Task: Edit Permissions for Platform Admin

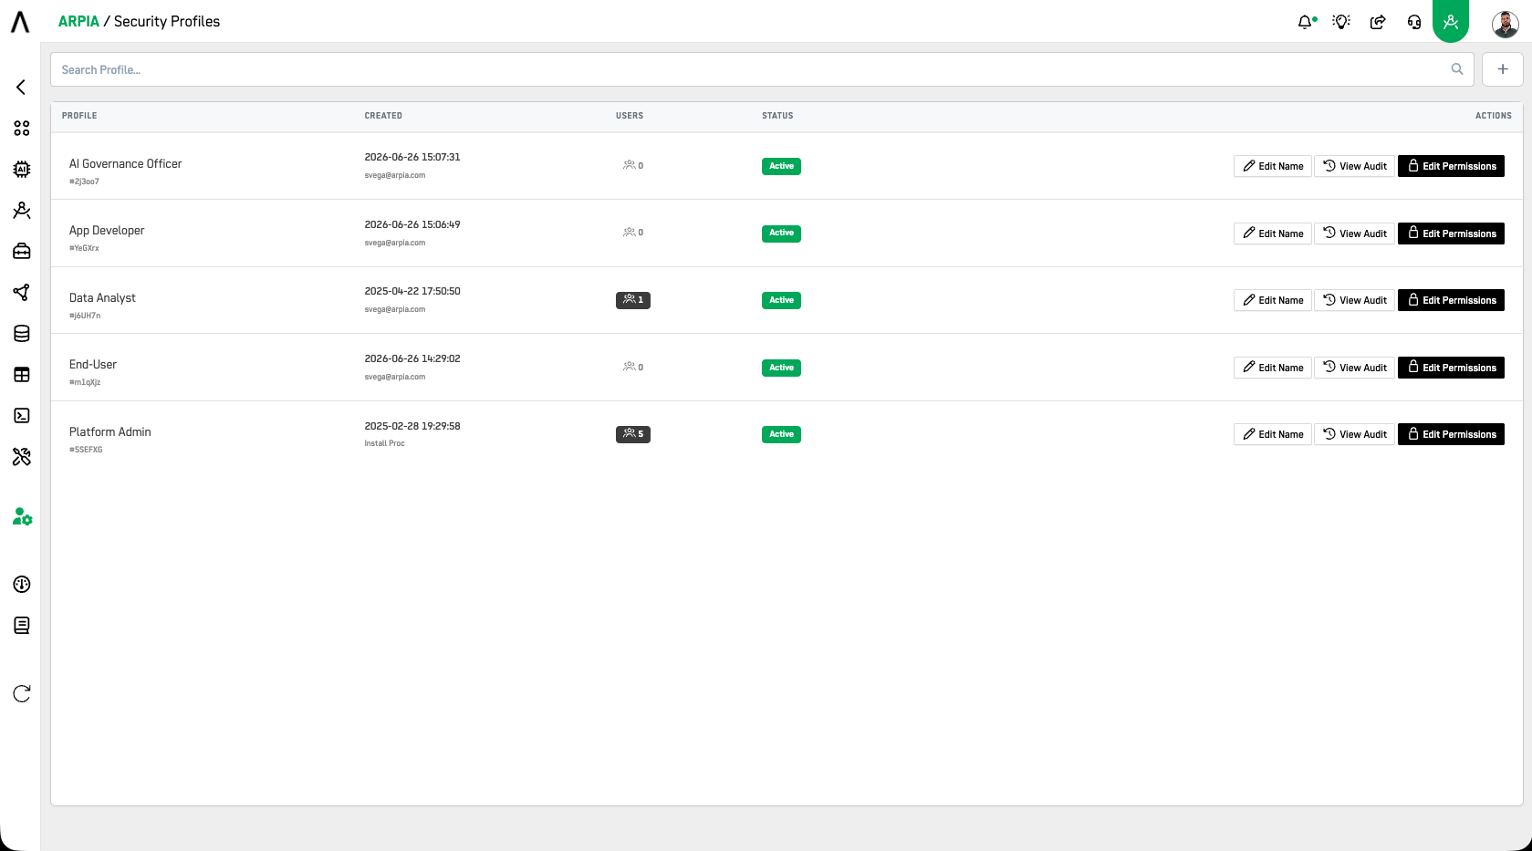Action: click(1451, 434)
